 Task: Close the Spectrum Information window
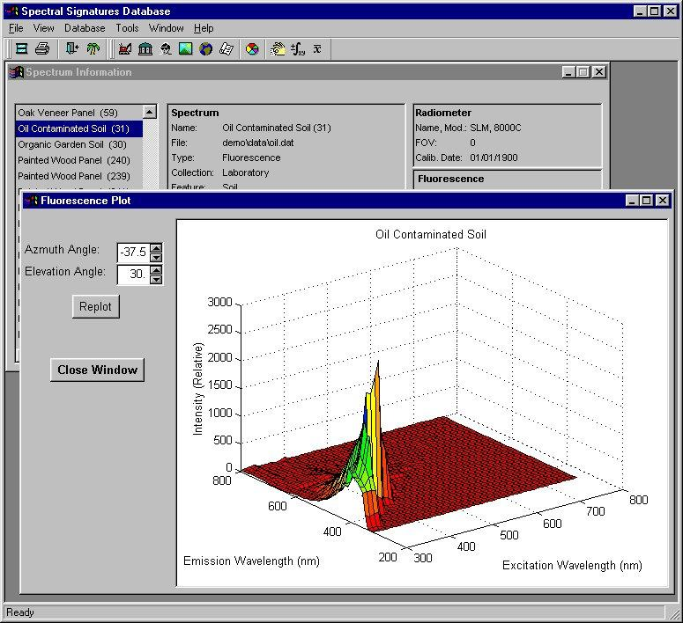click(599, 72)
